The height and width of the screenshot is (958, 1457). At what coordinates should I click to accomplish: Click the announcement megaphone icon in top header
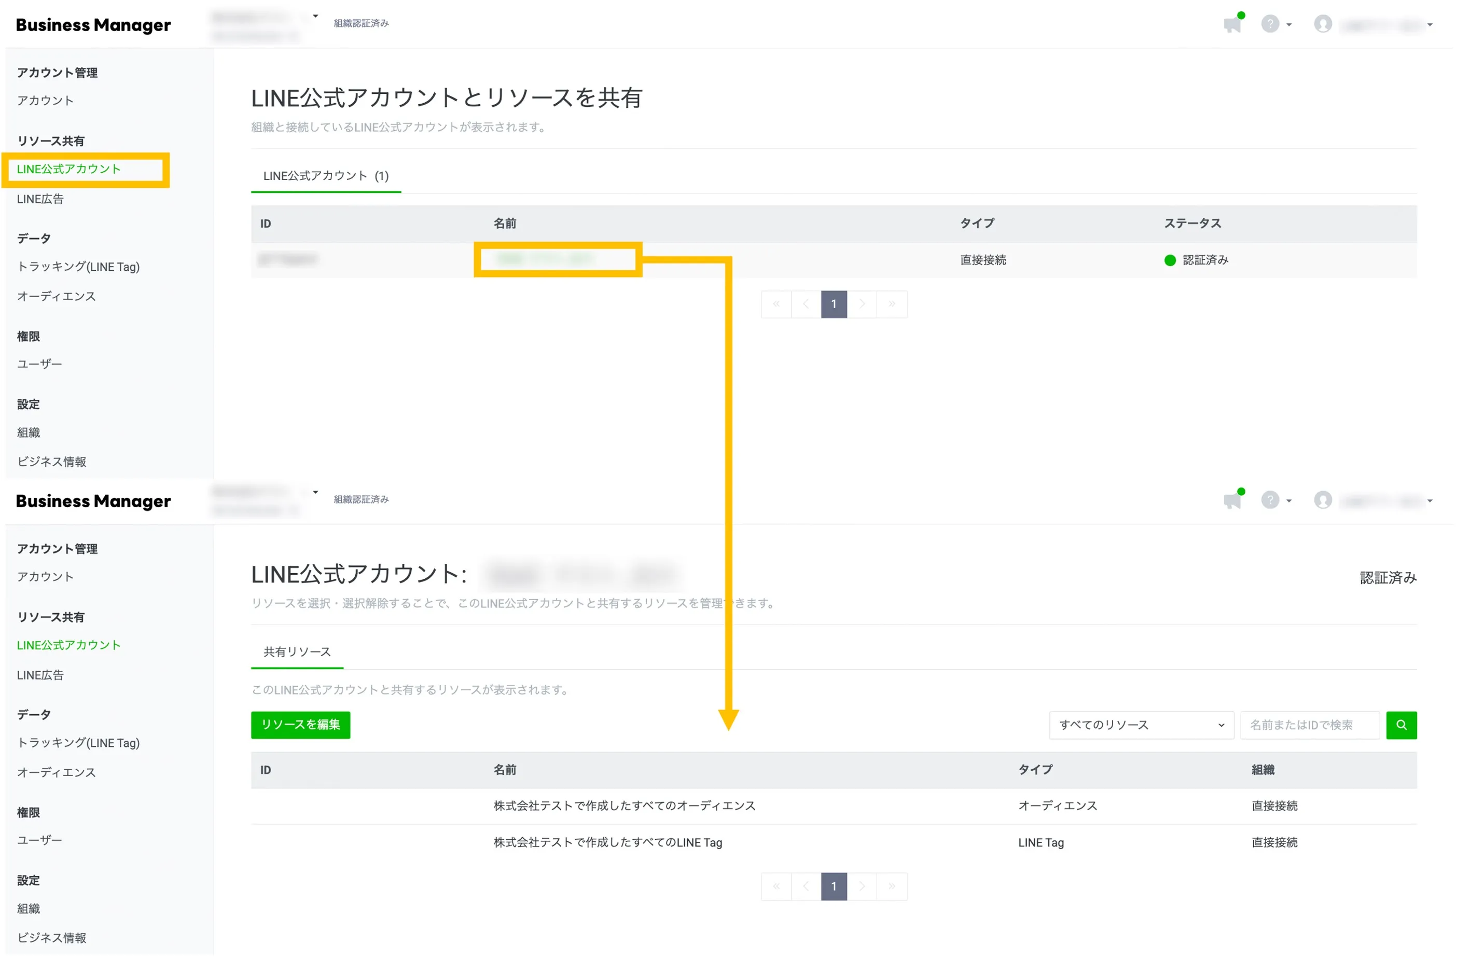[x=1232, y=24]
